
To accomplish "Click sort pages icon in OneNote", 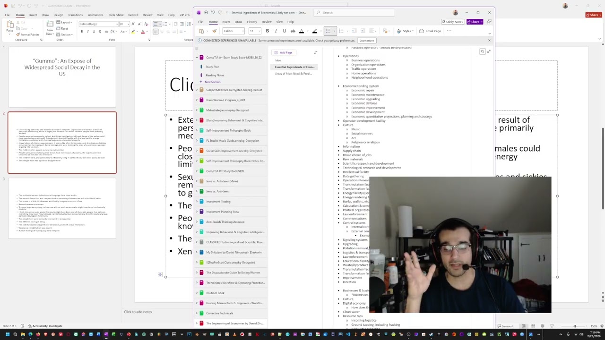I will coord(315,52).
